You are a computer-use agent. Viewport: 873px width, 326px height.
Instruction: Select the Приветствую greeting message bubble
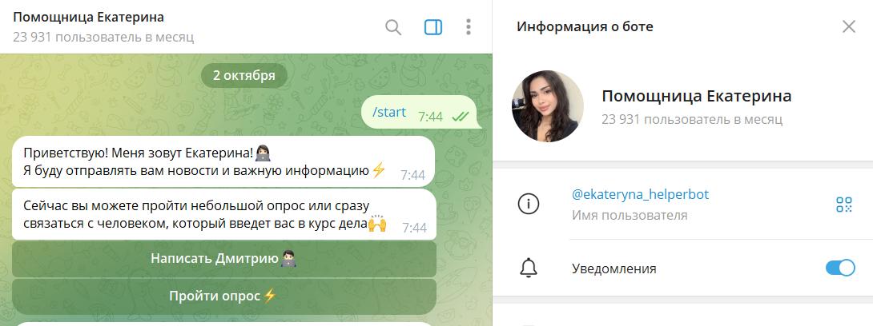point(223,161)
